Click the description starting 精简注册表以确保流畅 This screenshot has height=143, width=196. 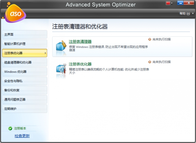click(109, 71)
